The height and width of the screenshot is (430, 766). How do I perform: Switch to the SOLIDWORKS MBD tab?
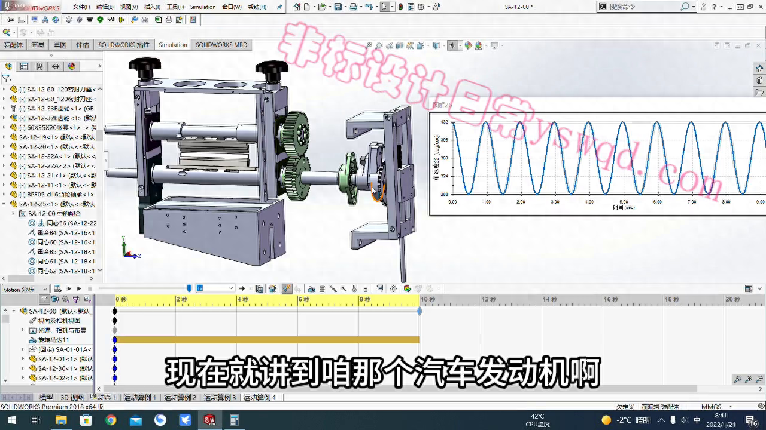click(x=221, y=44)
